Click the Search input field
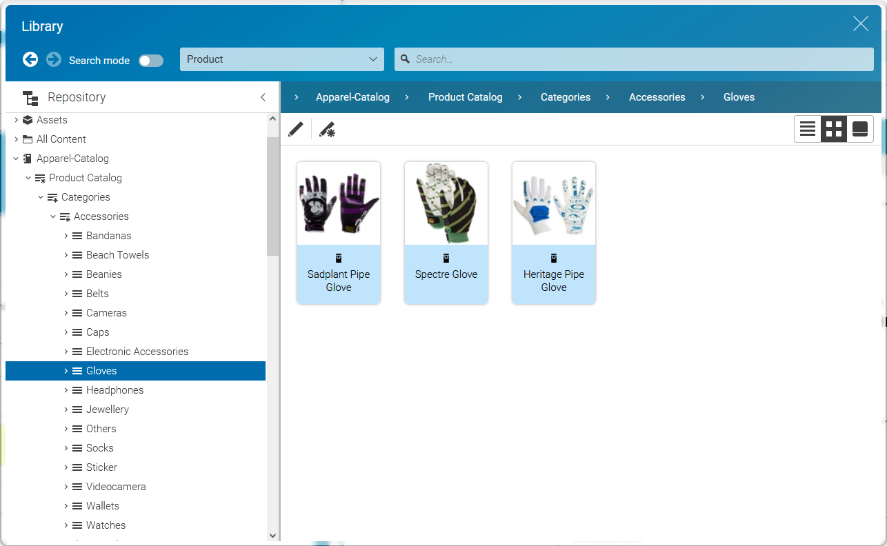 click(633, 59)
